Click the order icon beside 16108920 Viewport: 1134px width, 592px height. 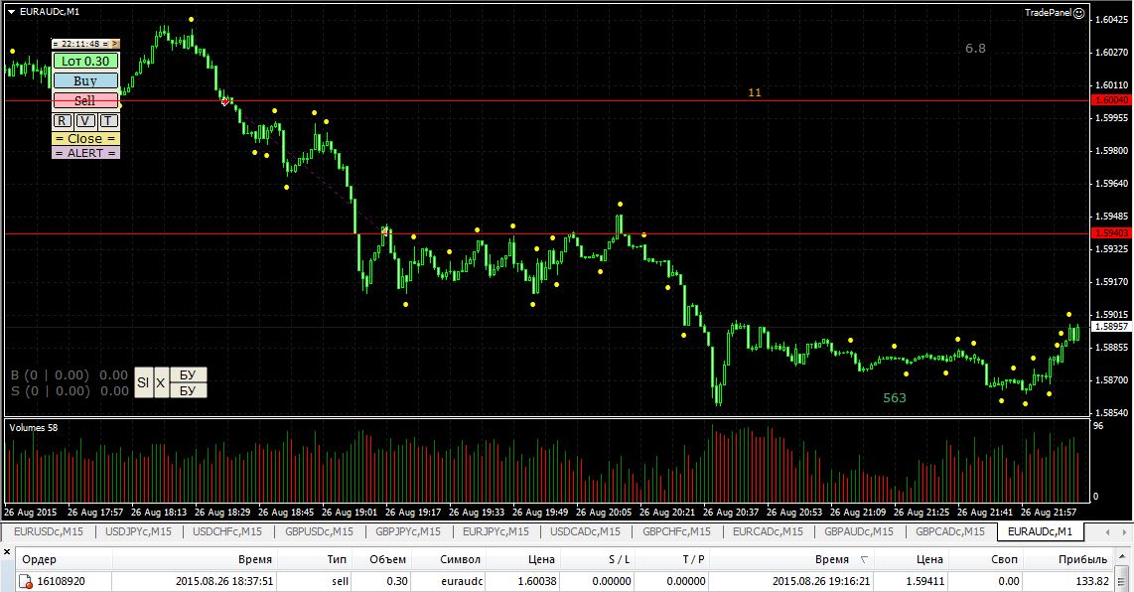[x=25, y=581]
